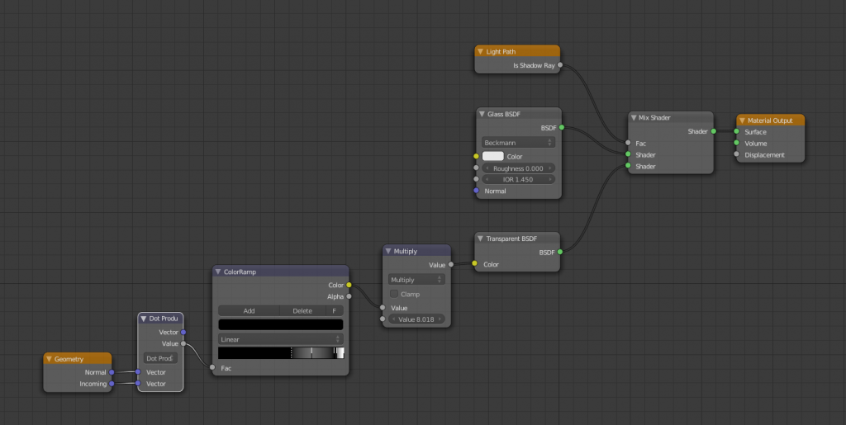Click the Geometry Normal output socket
Viewport: 846px width, 425px height.
(x=112, y=372)
